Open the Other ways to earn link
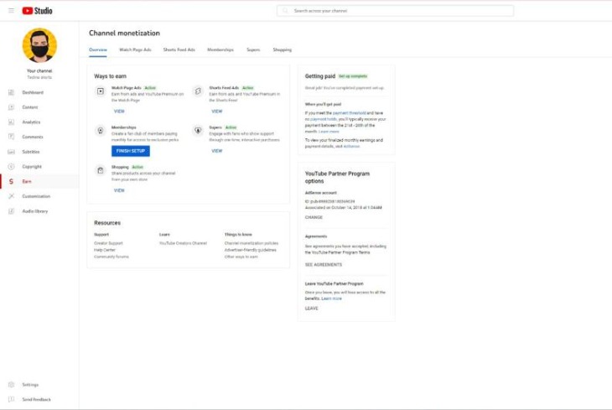Viewport: 612px width, 410px height. pyautogui.click(x=241, y=257)
